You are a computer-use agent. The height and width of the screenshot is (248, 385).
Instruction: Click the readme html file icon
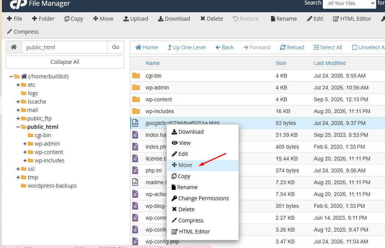[135, 182]
